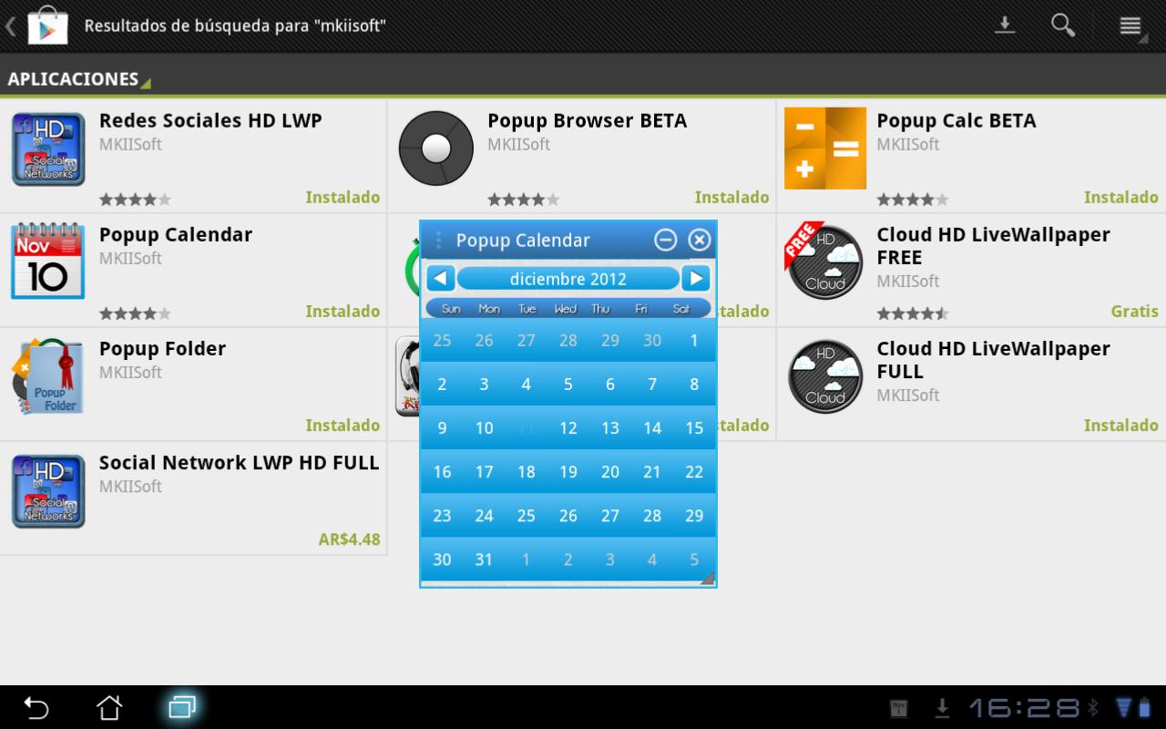Tap Instalado label under Redes Sociales
This screenshot has width=1166, height=729.
tap(343, 198)
